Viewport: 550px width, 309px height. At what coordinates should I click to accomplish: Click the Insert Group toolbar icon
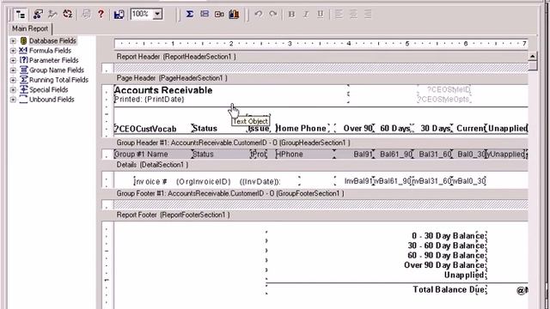click(205, 14)
